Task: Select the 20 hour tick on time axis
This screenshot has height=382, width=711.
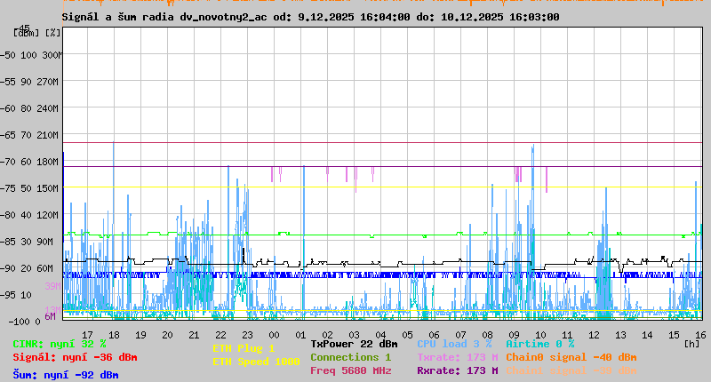Action: [x=167, y=335]
